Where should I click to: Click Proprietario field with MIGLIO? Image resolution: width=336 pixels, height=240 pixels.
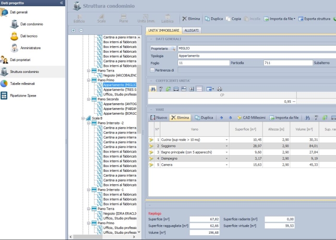coord(257,48)
